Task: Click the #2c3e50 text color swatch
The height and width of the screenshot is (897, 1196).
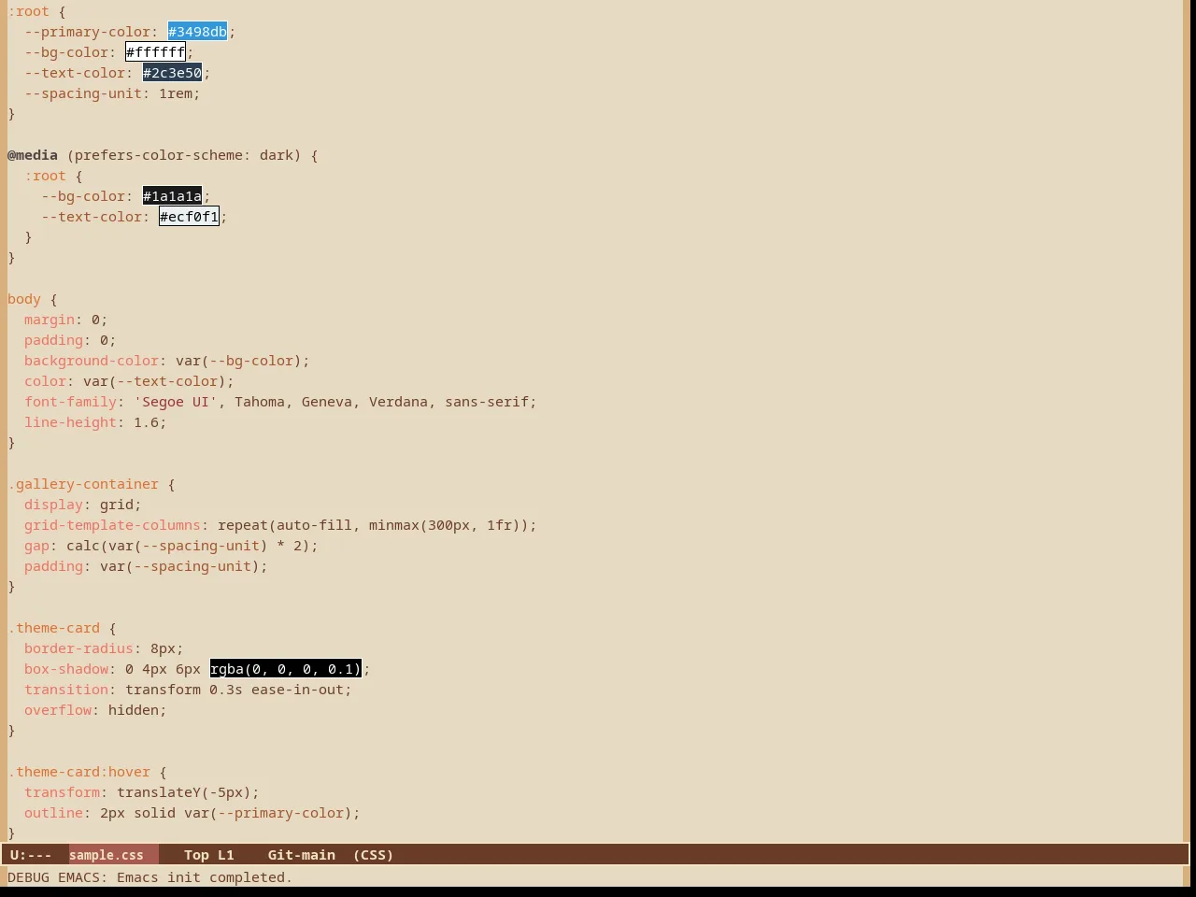Action: (x=172, y=73)
